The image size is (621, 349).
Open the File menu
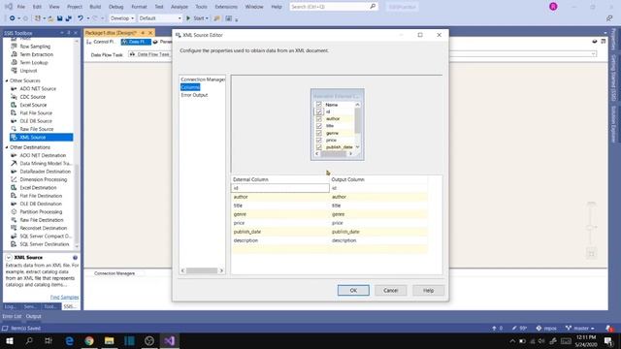21,7
